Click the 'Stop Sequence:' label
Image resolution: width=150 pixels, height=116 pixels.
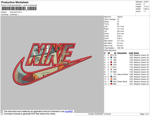(x=110, y=50)
